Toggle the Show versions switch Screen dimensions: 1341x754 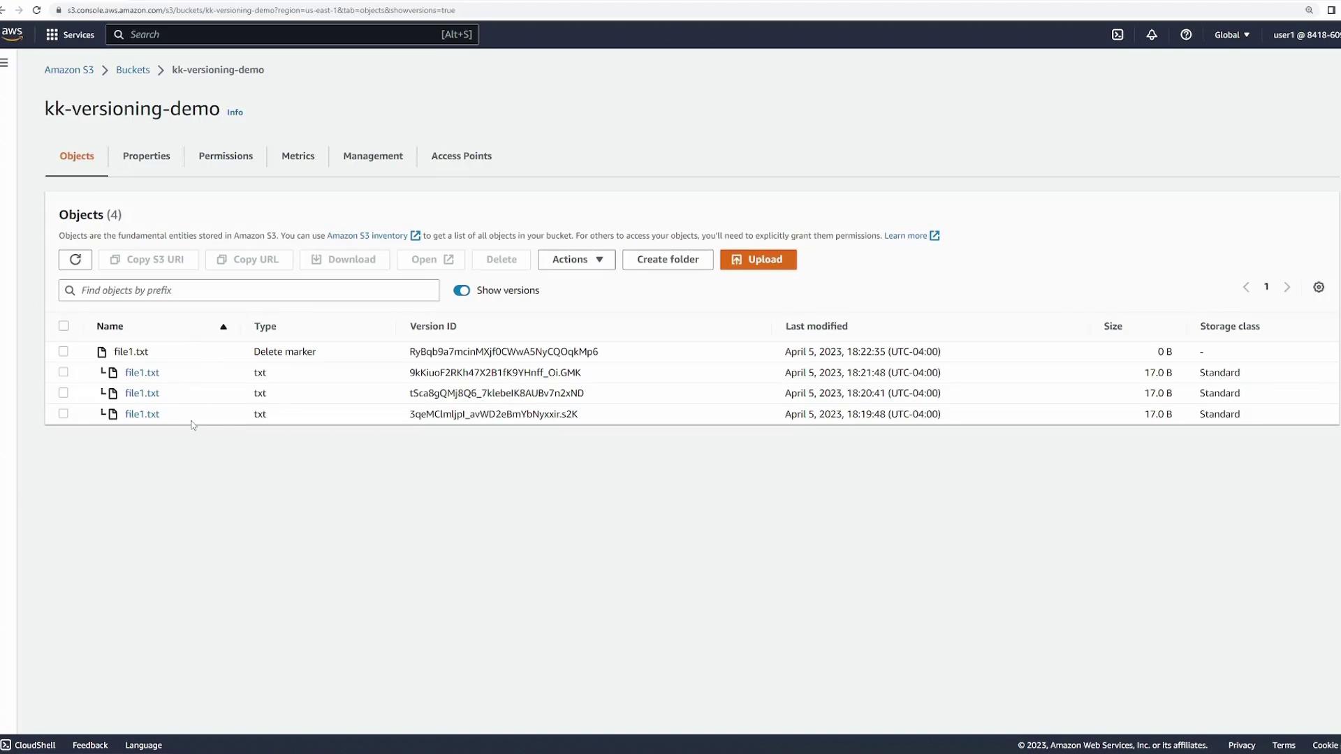[x=462, y=290]
